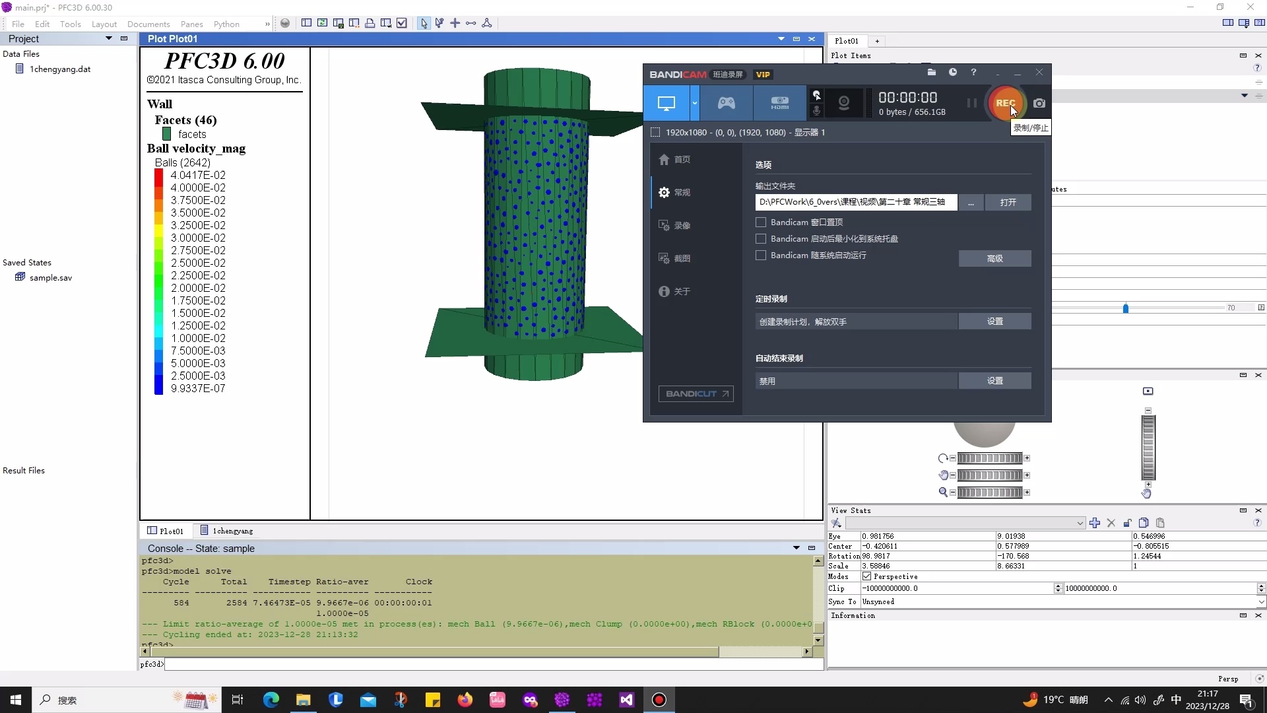Toggle the Bandicam webcam overlay icon

[843, 103]
